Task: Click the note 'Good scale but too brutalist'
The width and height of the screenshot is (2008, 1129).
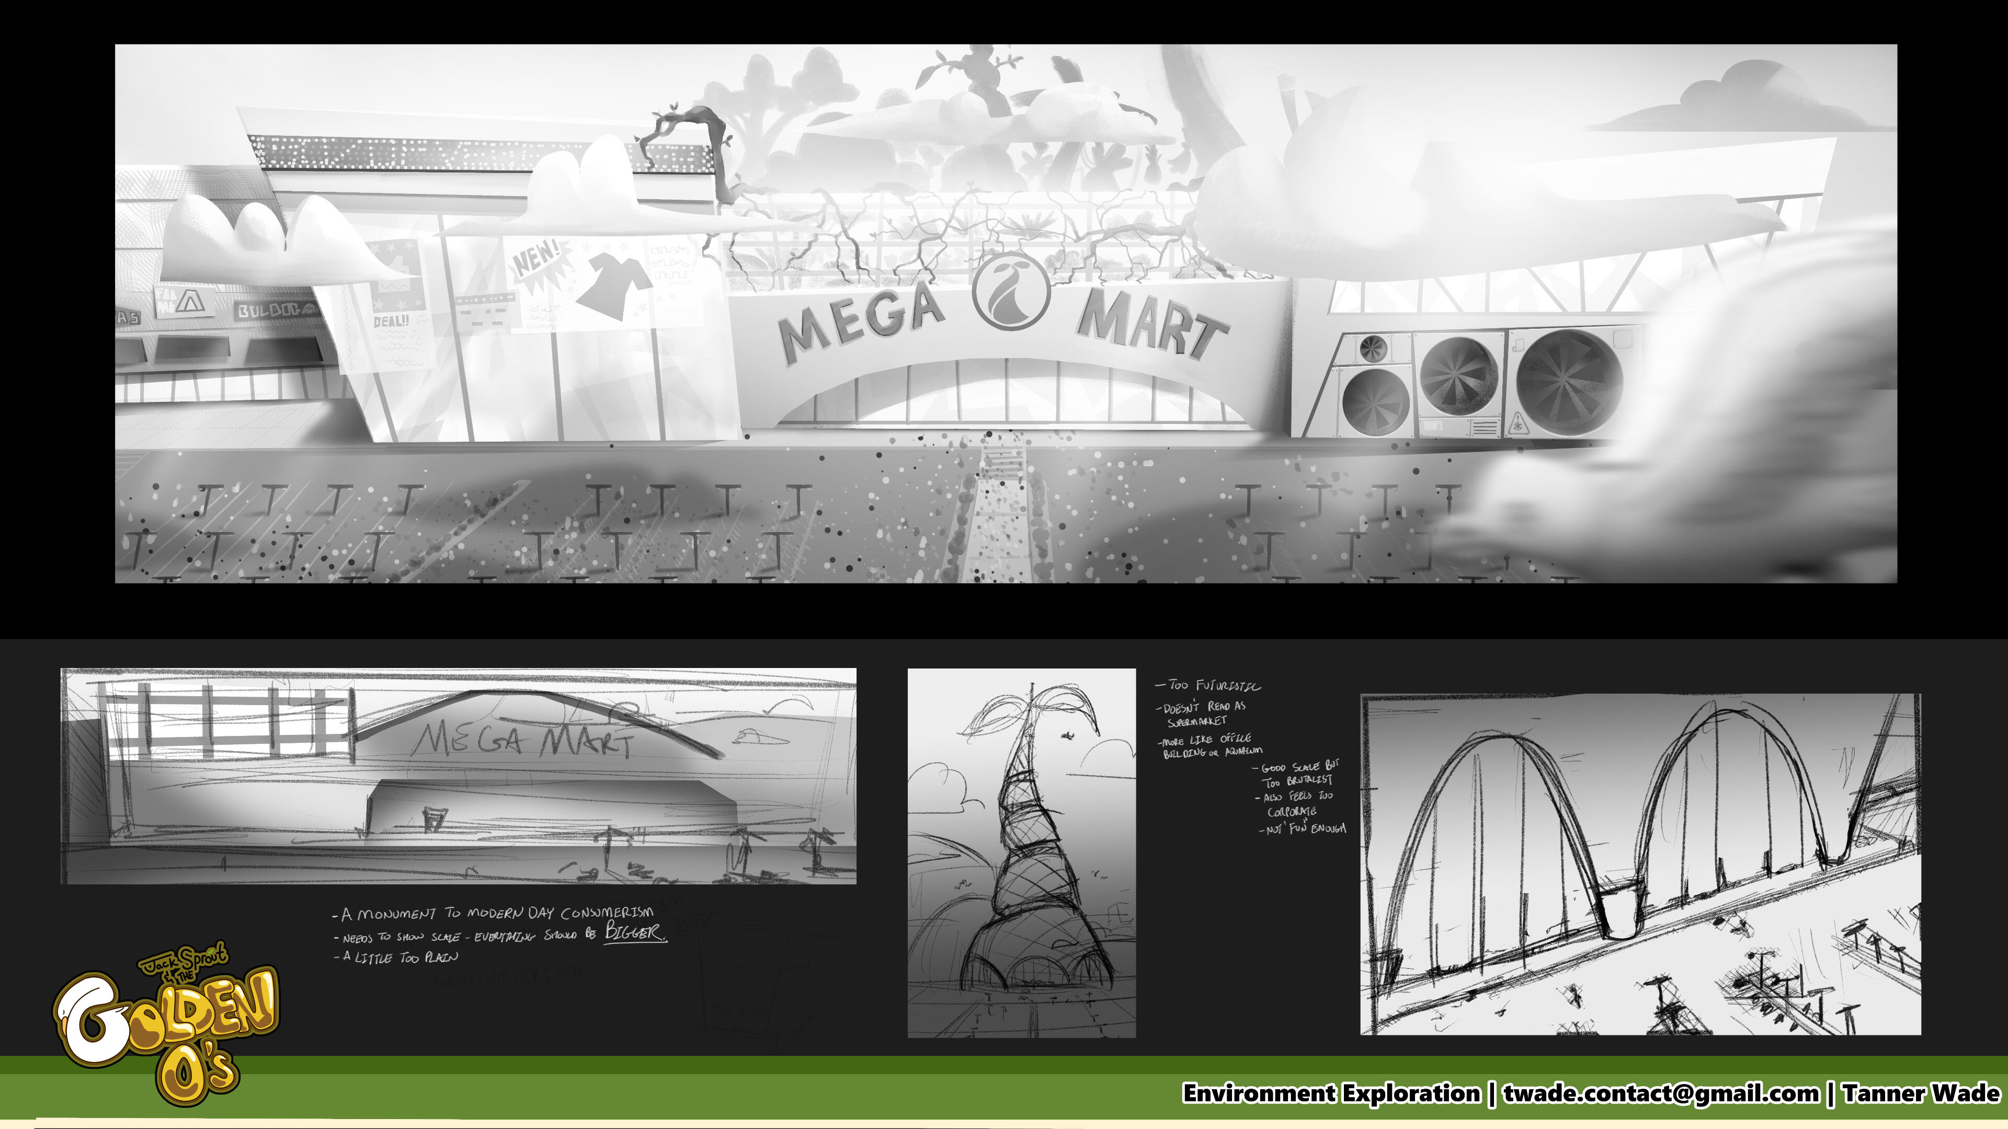Action: tap(1296, 774)
